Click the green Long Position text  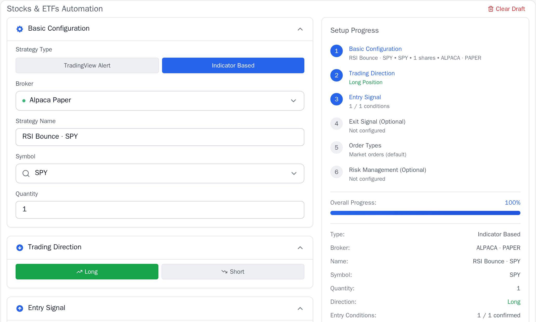366,82
